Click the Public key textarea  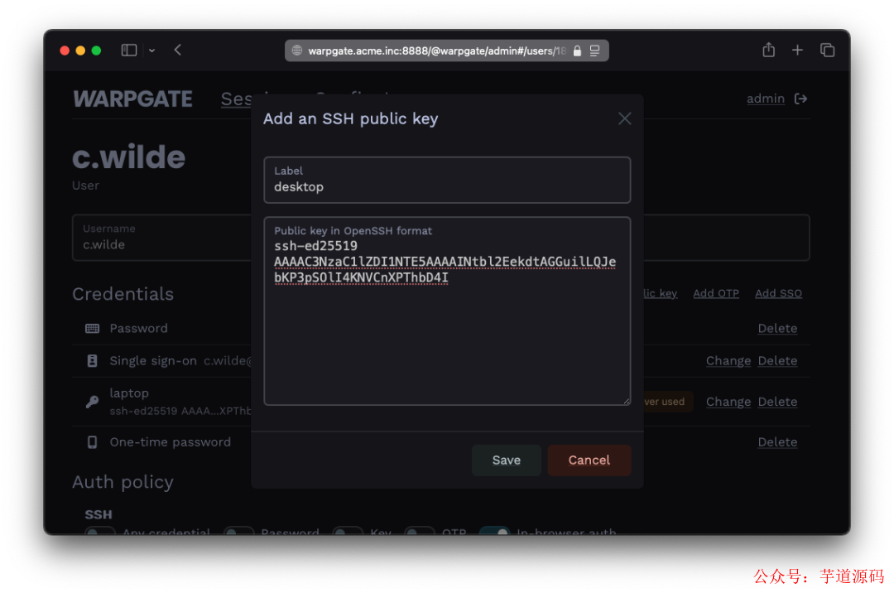point(447,311)
